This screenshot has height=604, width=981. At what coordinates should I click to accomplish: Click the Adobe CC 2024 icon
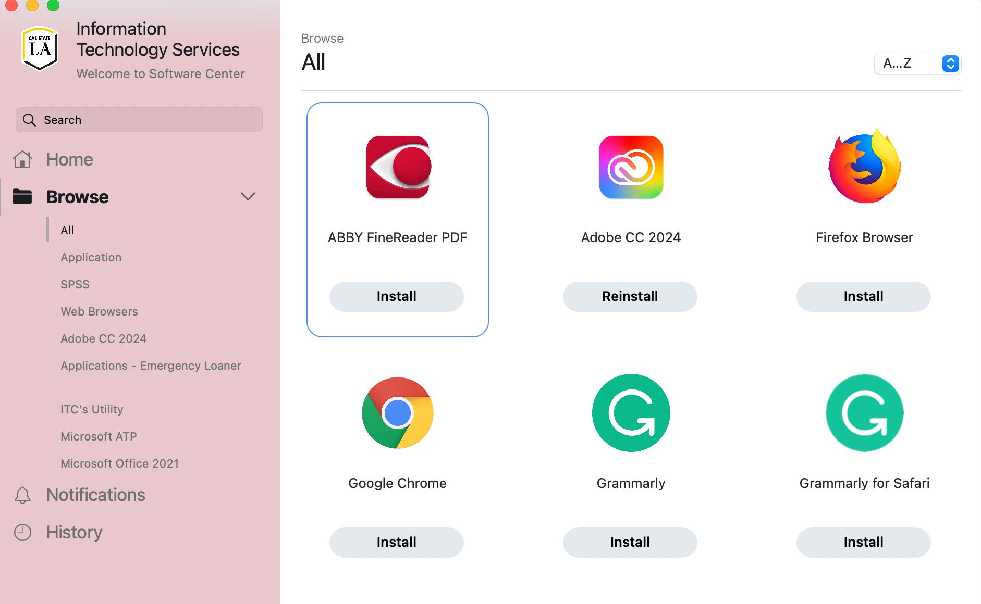630,167
